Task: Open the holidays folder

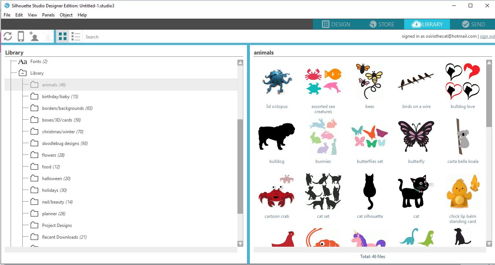Action: (x=54, y=190)
